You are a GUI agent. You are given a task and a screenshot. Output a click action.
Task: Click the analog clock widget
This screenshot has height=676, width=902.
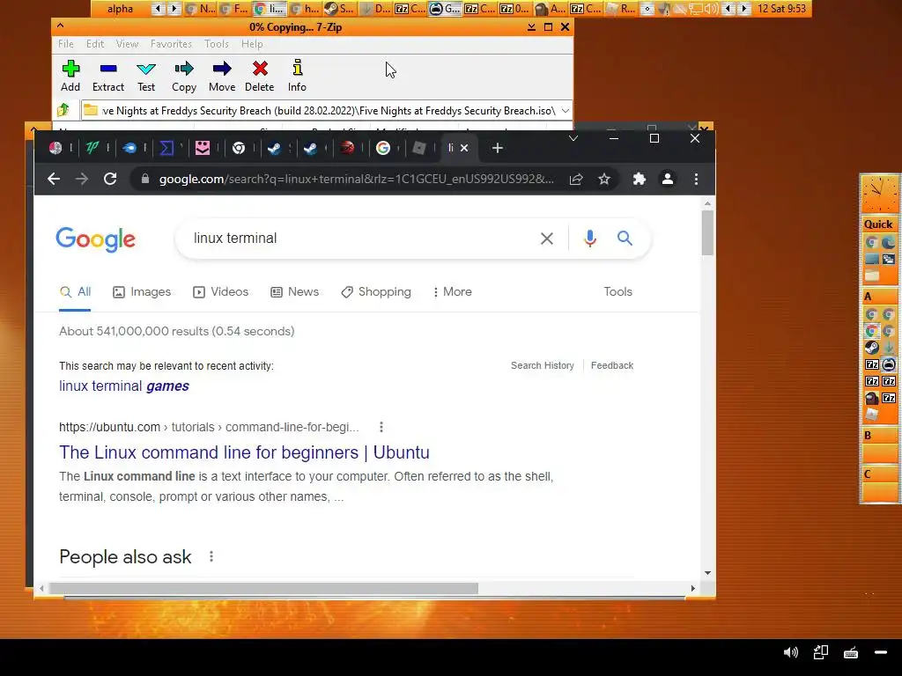tap(878, 195)
